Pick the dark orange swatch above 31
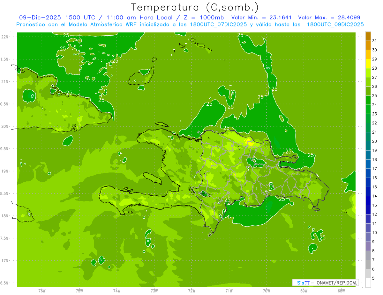The height and width of the screenshot is (295, 383). pos(368,36)
